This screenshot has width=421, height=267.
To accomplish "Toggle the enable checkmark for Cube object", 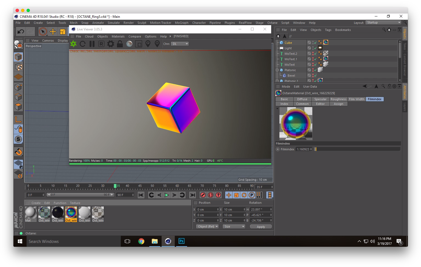I will coord(316,43).
